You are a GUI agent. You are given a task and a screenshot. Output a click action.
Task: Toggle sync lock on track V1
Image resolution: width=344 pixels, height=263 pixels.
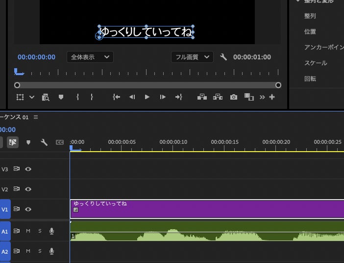[17, 209]
